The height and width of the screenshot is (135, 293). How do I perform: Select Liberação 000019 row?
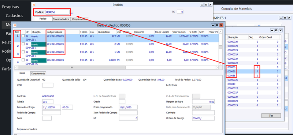tap(253, 84)
